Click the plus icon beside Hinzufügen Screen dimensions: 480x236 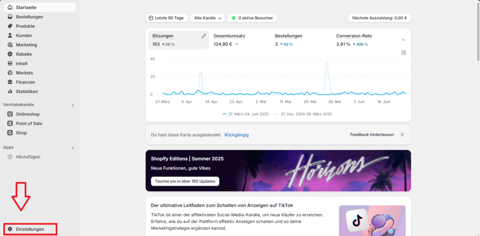coord(10,157)
